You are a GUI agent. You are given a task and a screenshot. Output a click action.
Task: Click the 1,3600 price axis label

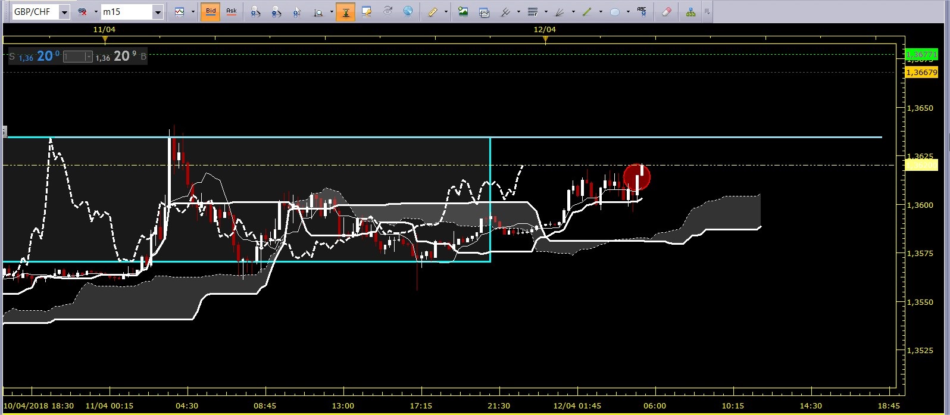tap(920, 205)
